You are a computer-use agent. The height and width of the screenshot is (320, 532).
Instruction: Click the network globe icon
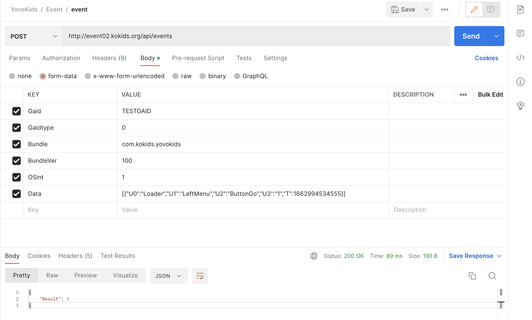click(314, 256)
